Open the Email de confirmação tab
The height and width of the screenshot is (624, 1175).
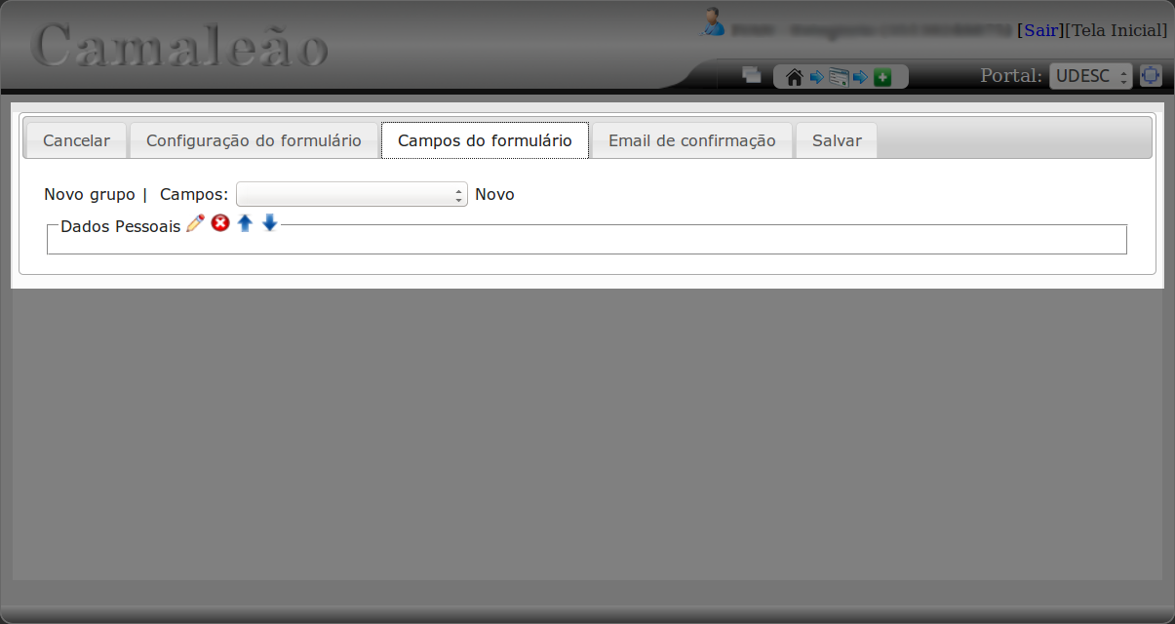(x=691, y=140)
